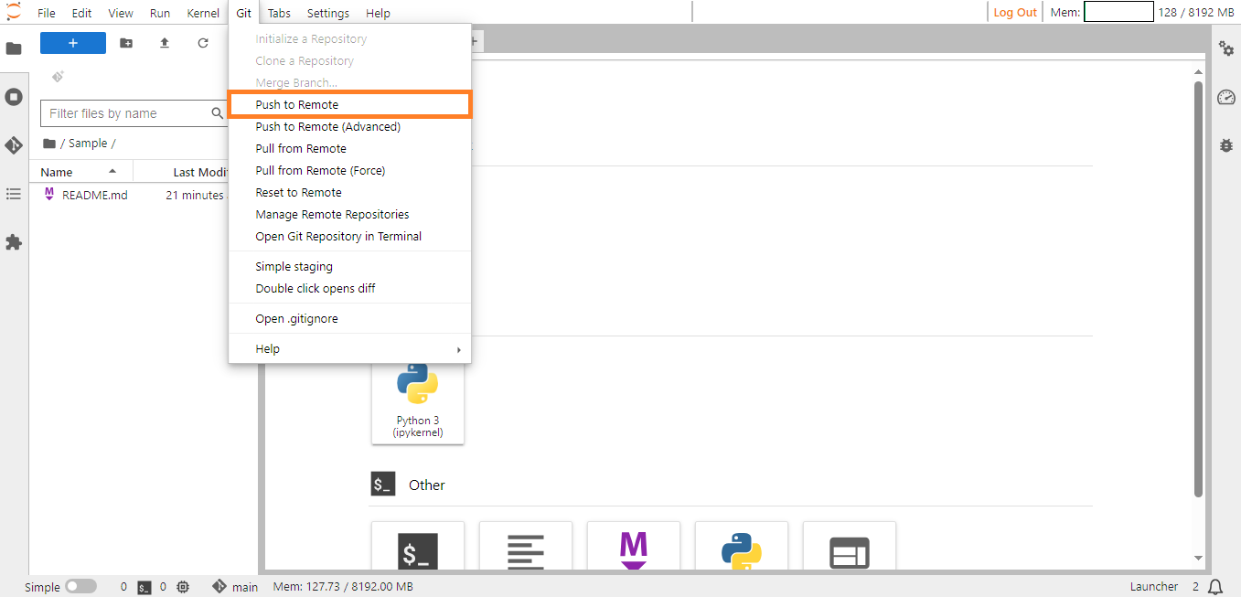The height and width of the screenshot is (597, 1241).
Task: Close the open Git menu
Action: pos(244,13)
